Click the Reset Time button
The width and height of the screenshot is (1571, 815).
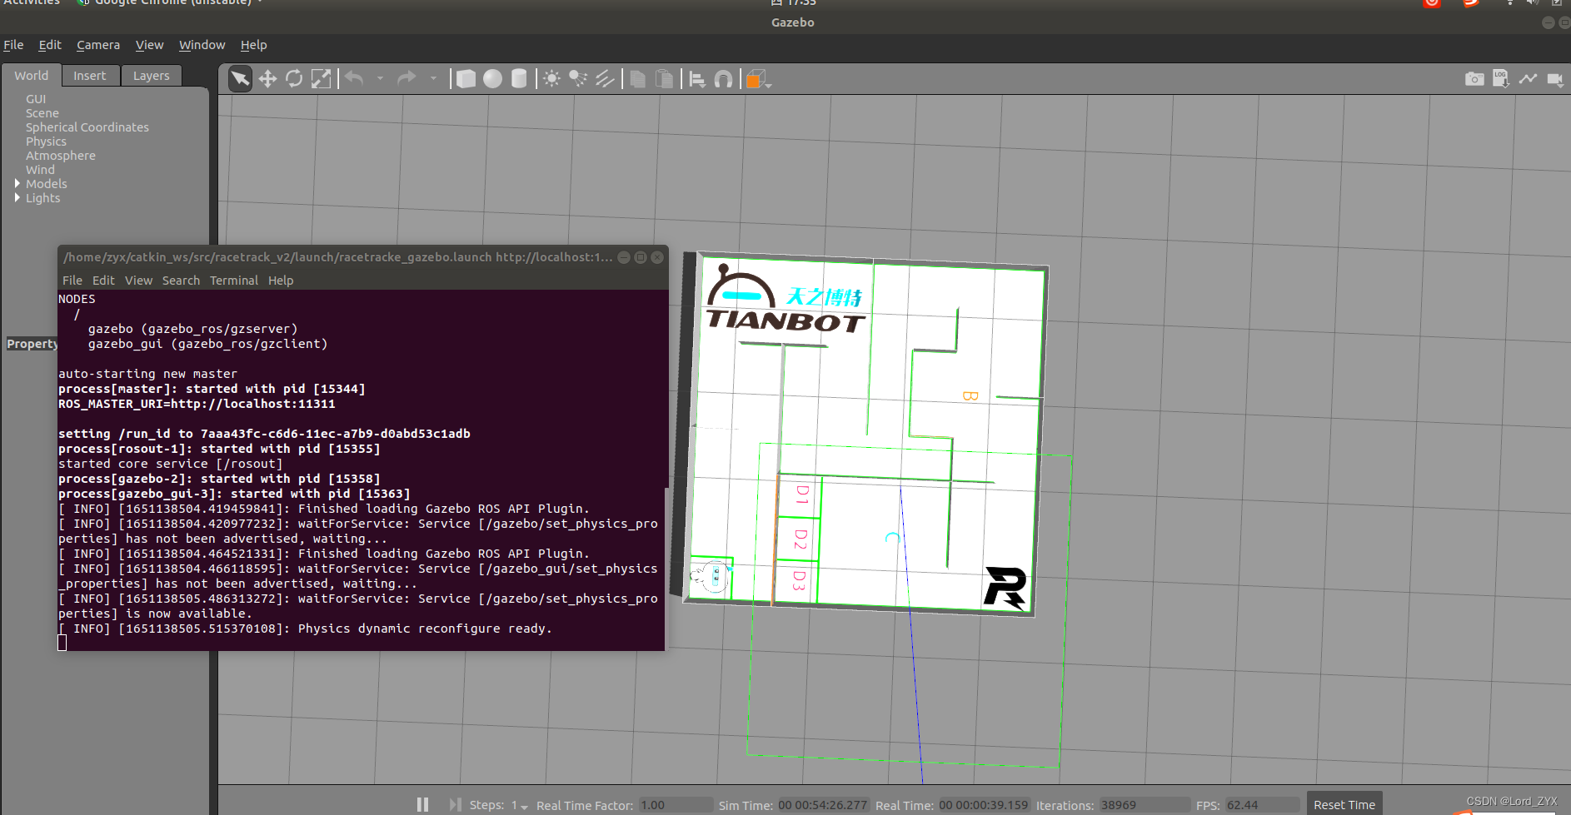pos(1344,804)
